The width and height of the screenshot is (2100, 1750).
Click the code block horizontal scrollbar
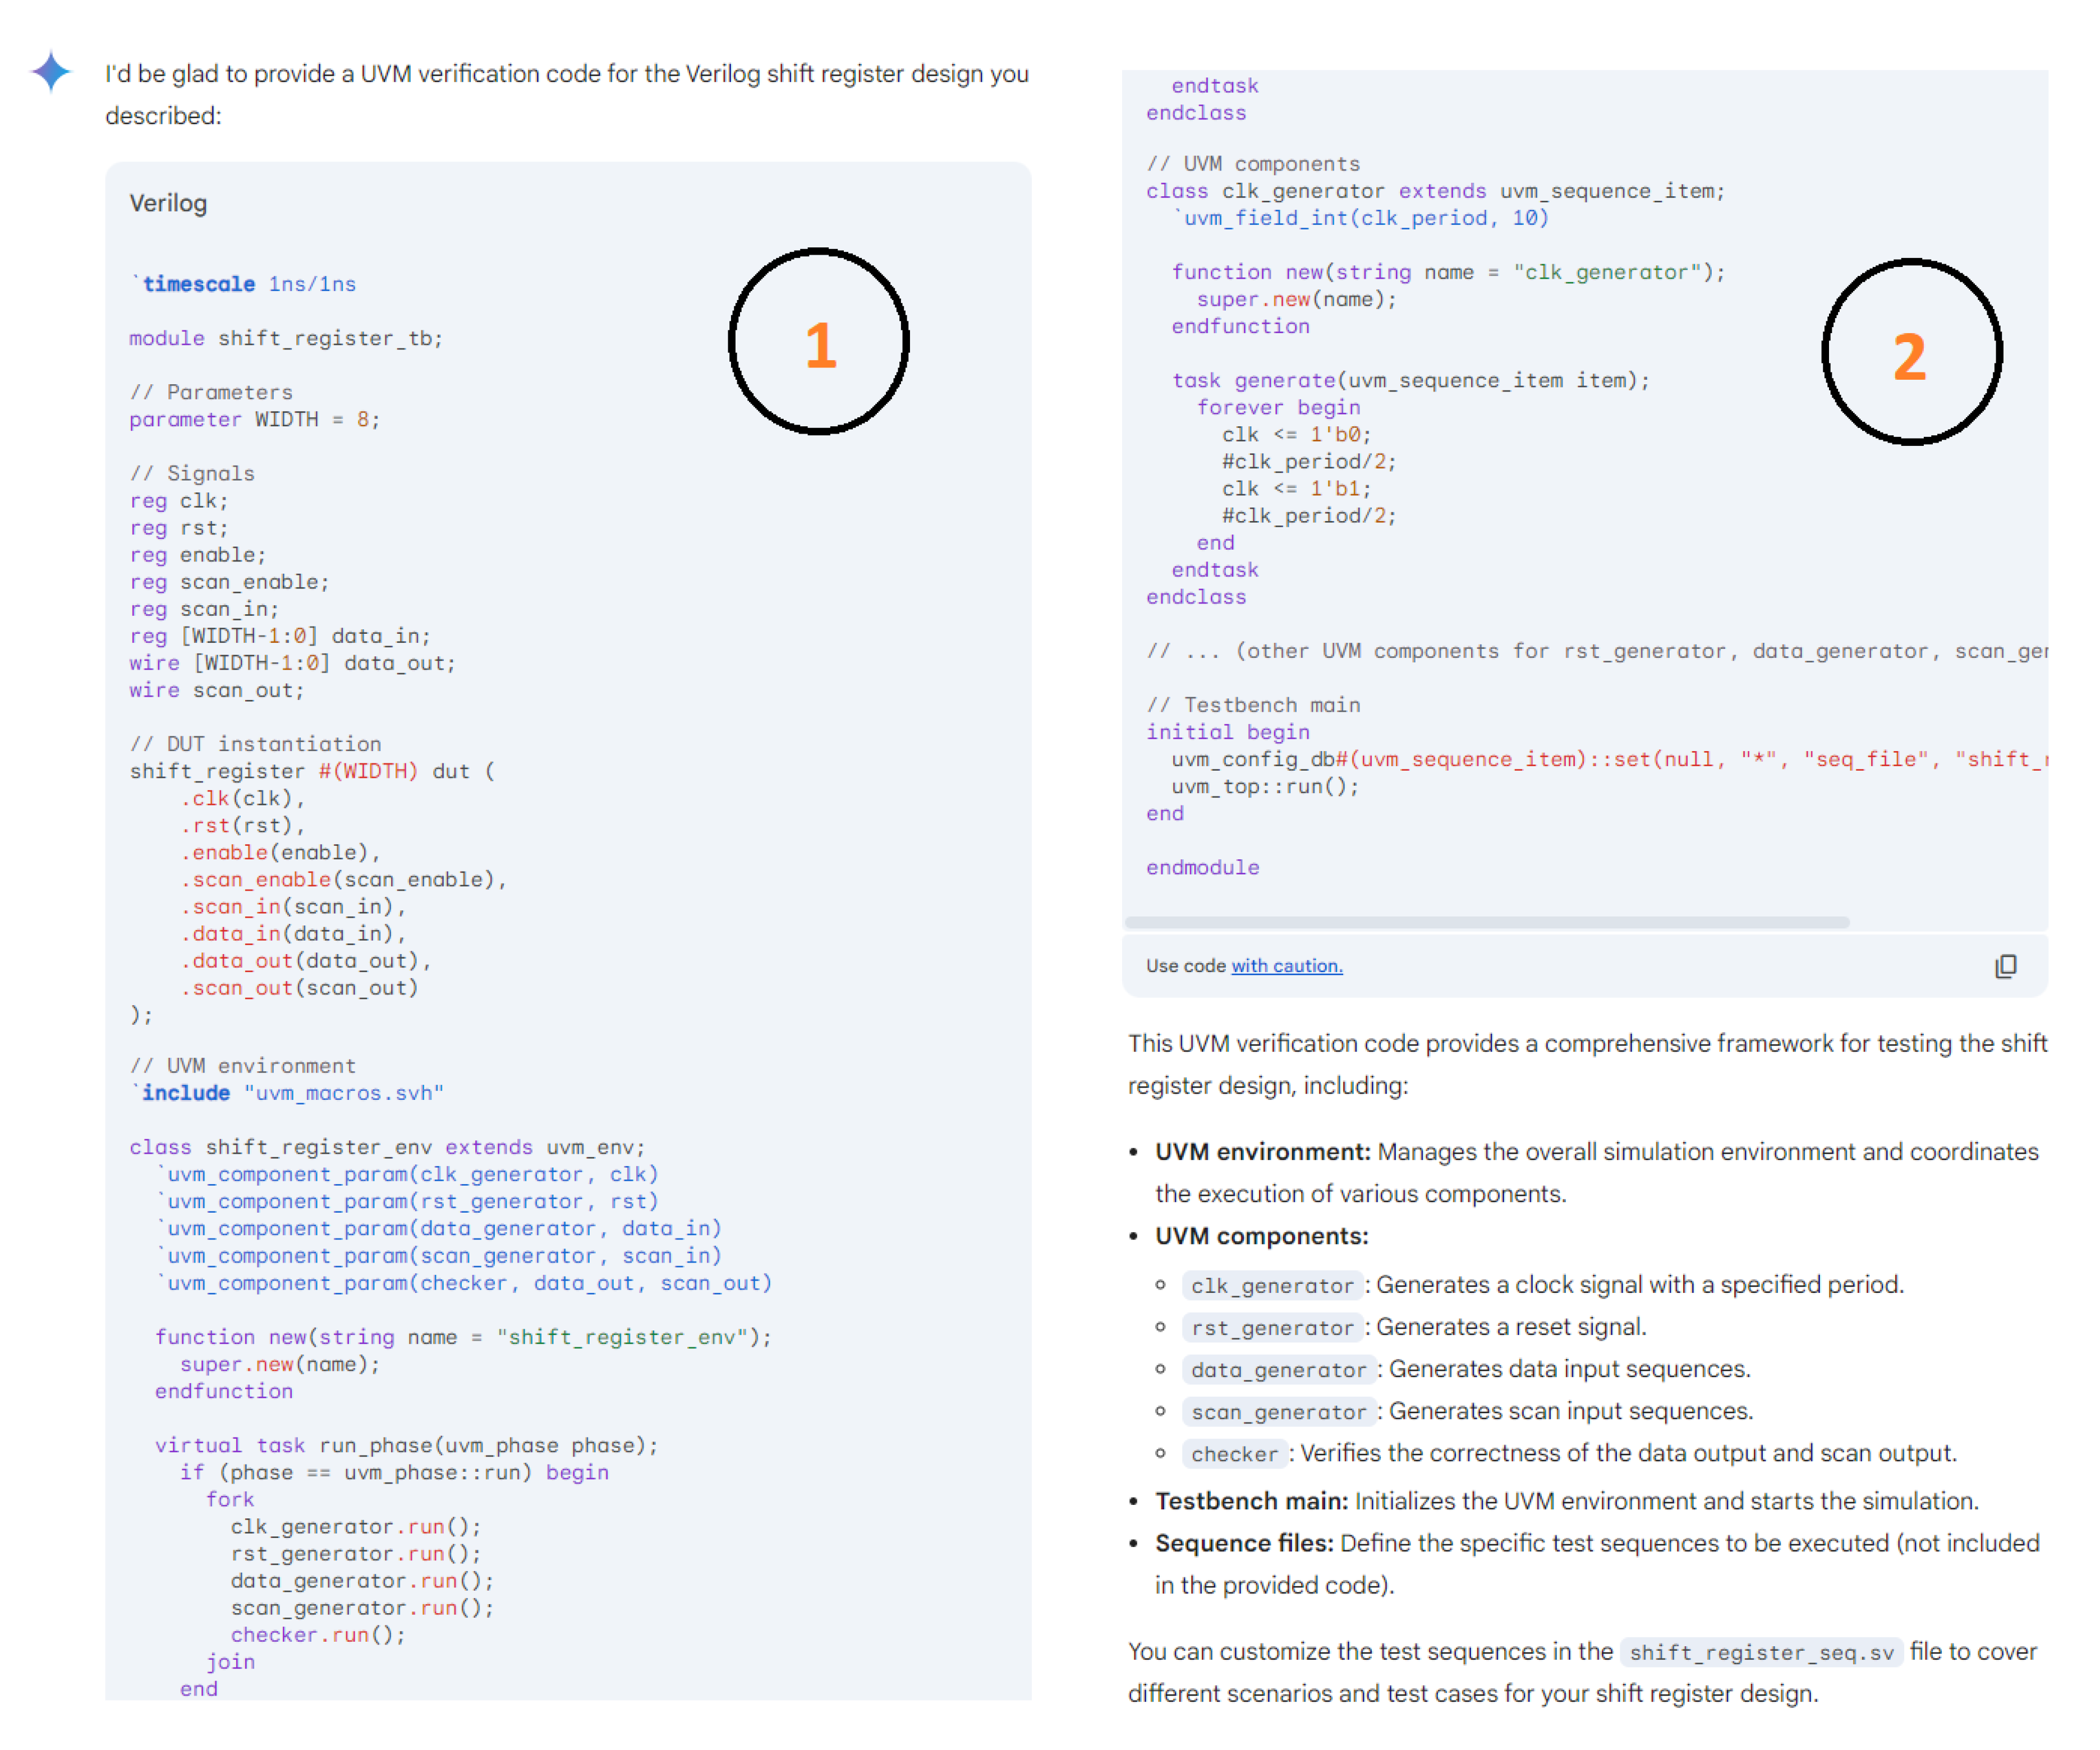tap(1486, 922)
